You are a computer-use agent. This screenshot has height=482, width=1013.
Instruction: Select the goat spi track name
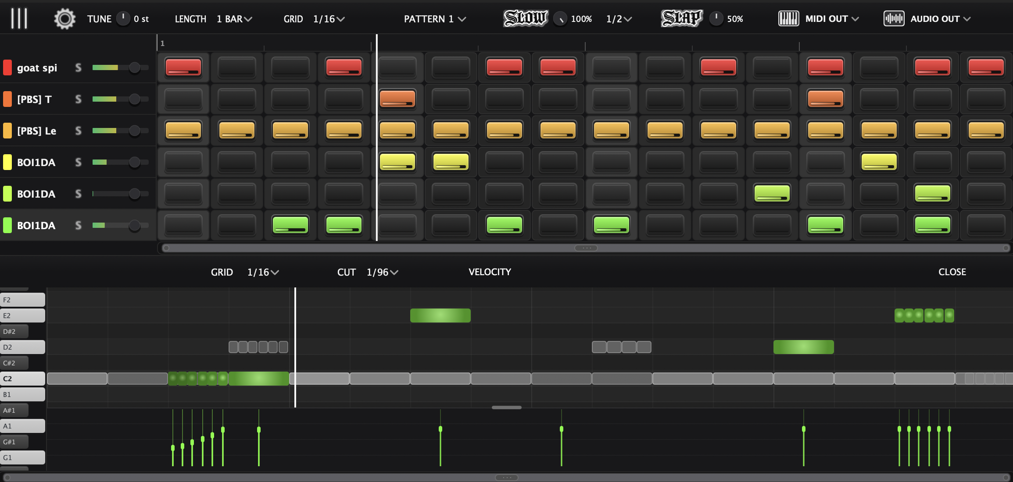37,67
